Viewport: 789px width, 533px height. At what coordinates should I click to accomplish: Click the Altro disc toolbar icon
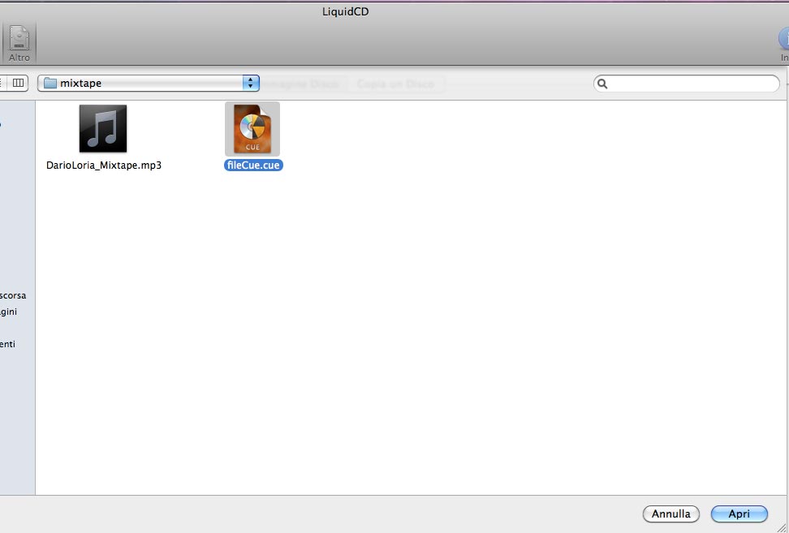click(19, 38)
